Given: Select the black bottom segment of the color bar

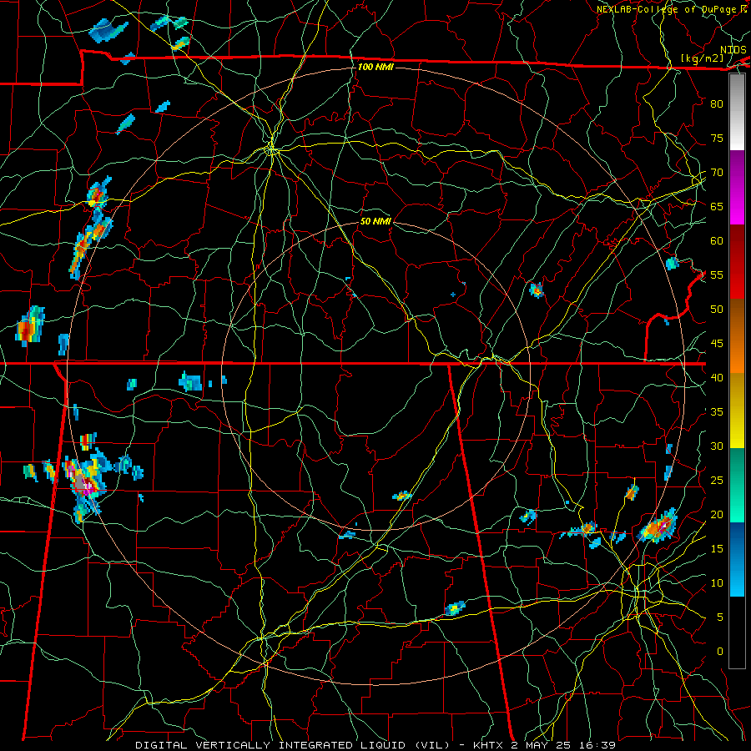Looking at the screenshot, I should click(x=737, y=633).
